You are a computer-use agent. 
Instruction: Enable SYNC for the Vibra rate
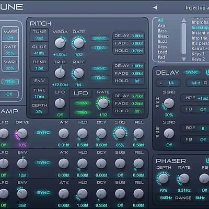(x=99, y=38)
